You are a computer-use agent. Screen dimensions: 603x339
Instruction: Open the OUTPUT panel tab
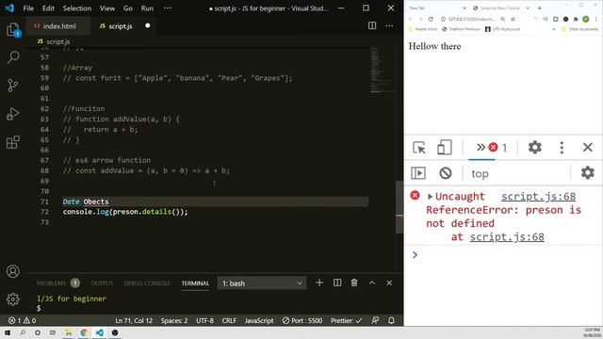[x=102, y=283]
